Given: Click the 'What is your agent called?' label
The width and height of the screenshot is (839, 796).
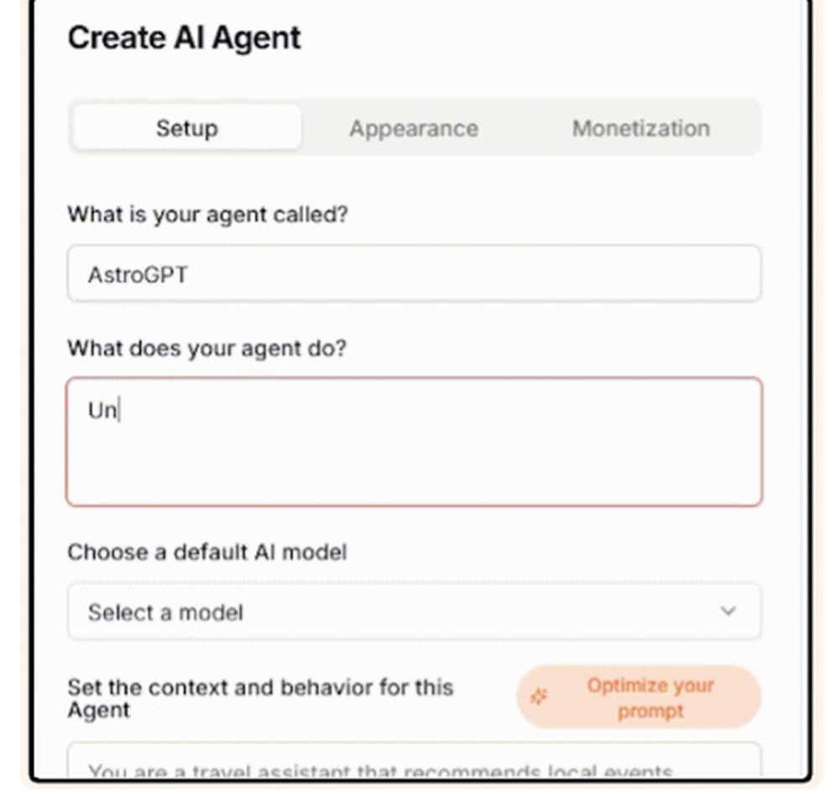Looking at the screenshot, I should point(207,214).
